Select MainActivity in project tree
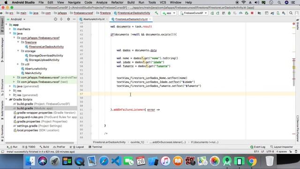The width and height of the screenshot is (300, 169). click(x=33, y=73)
